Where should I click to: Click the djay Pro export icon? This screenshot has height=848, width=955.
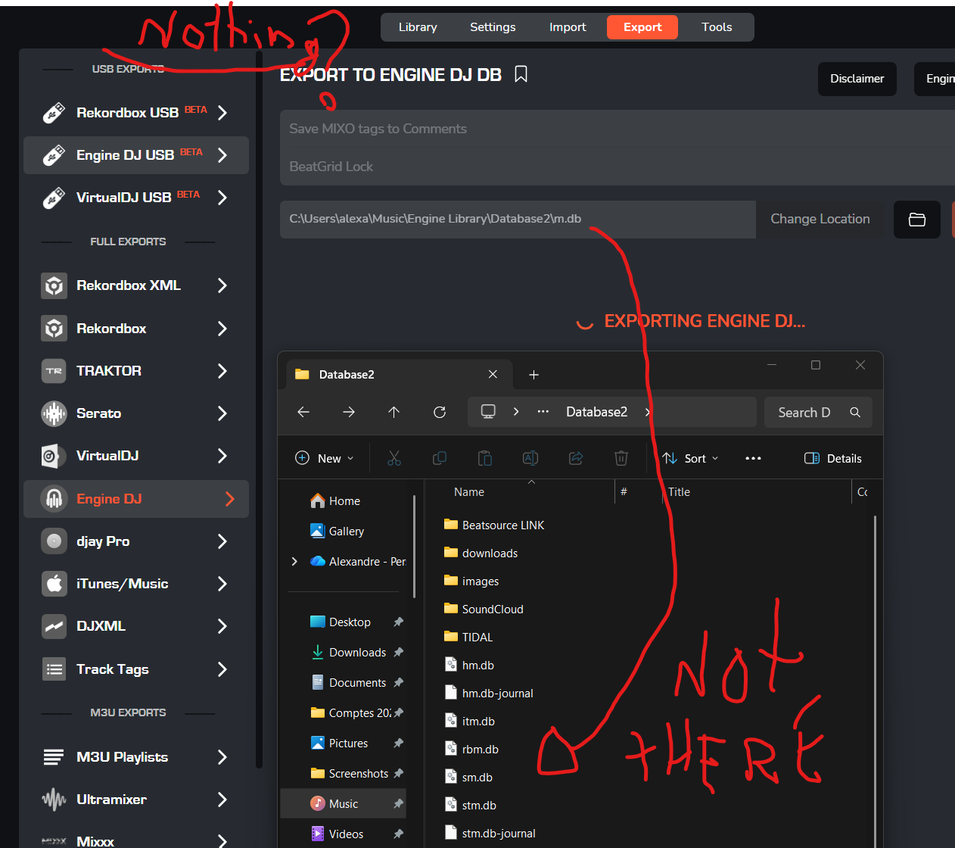click(x=54, y=541)
